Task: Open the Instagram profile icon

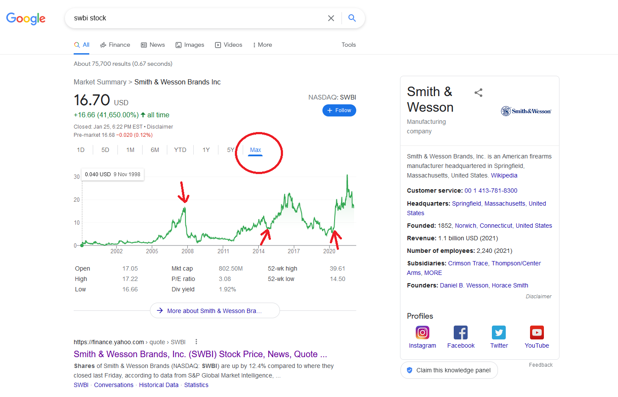Action: (423, 332)
